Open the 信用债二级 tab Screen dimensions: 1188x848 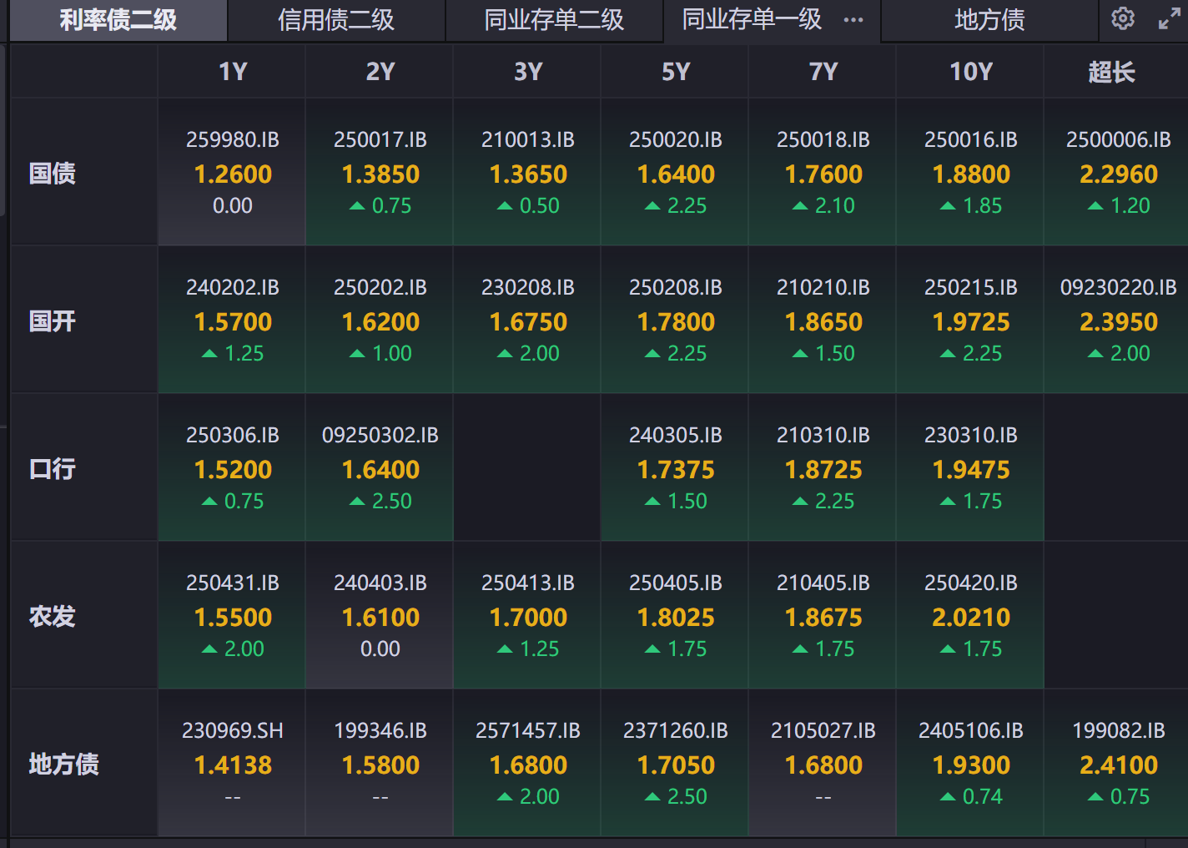336,20
